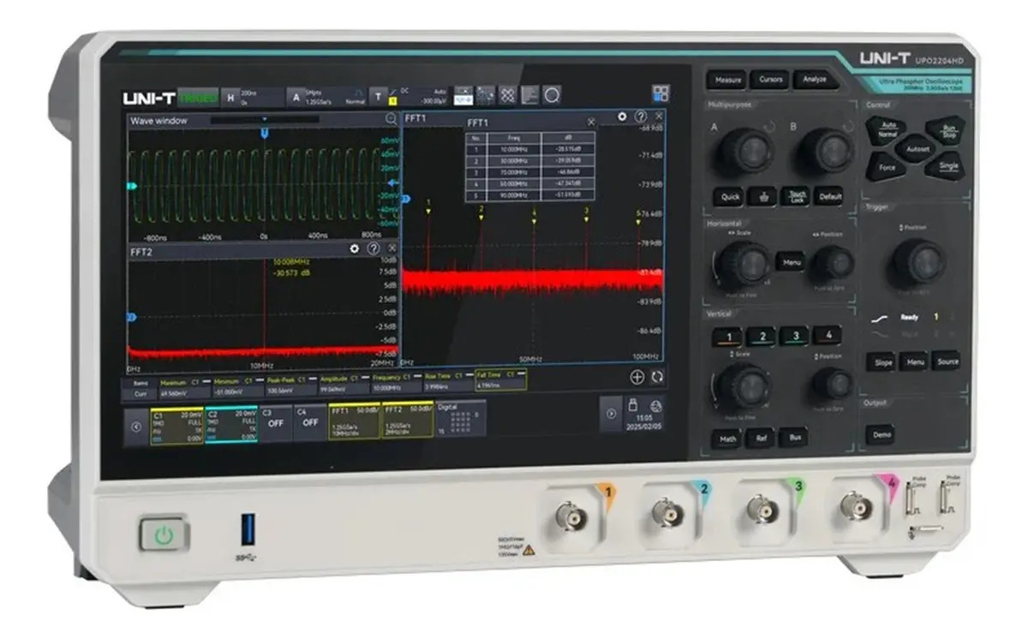
Task: Tap the magnifier icon in Wave window header
Action: [391, 120]
